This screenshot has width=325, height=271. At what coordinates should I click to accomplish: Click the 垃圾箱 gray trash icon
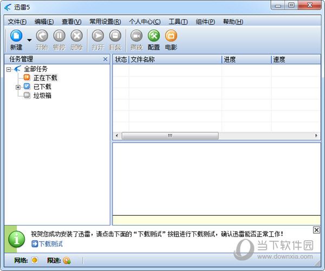[x=27, y=95]
